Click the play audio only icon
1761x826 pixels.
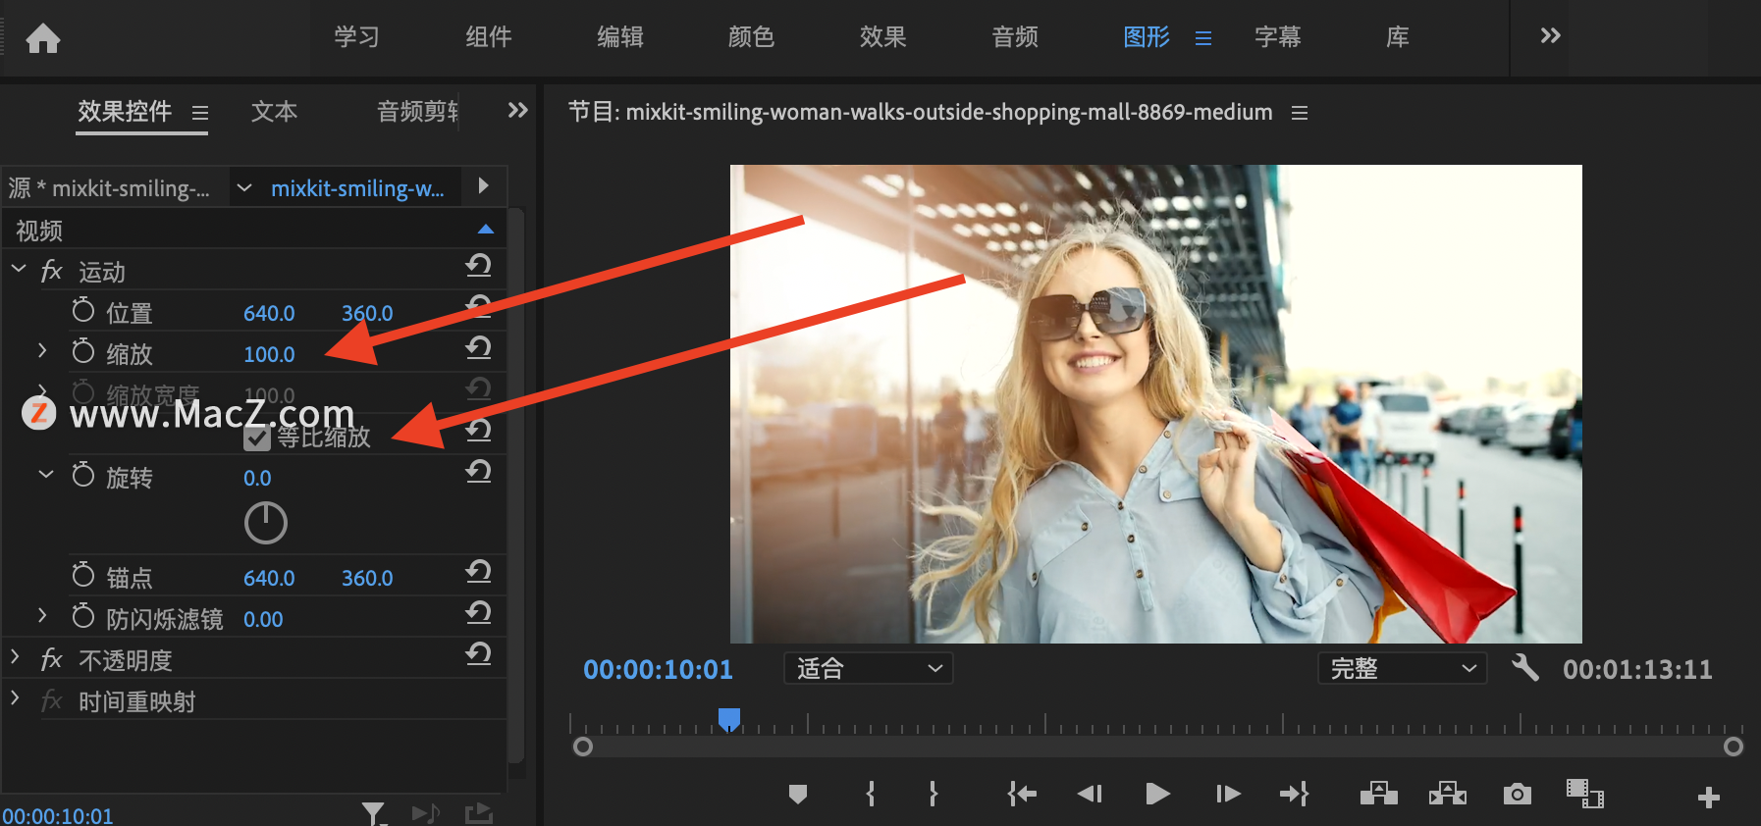point(426,813)
